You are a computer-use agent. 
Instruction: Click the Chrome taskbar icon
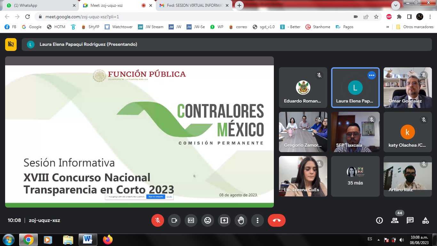coord(28,240)
